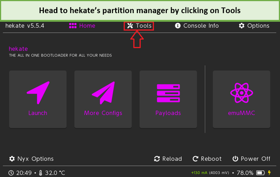Click the Reload circular arrows icon
The width and height of the screenshot is (280, 177).
[x=157, y=159]
